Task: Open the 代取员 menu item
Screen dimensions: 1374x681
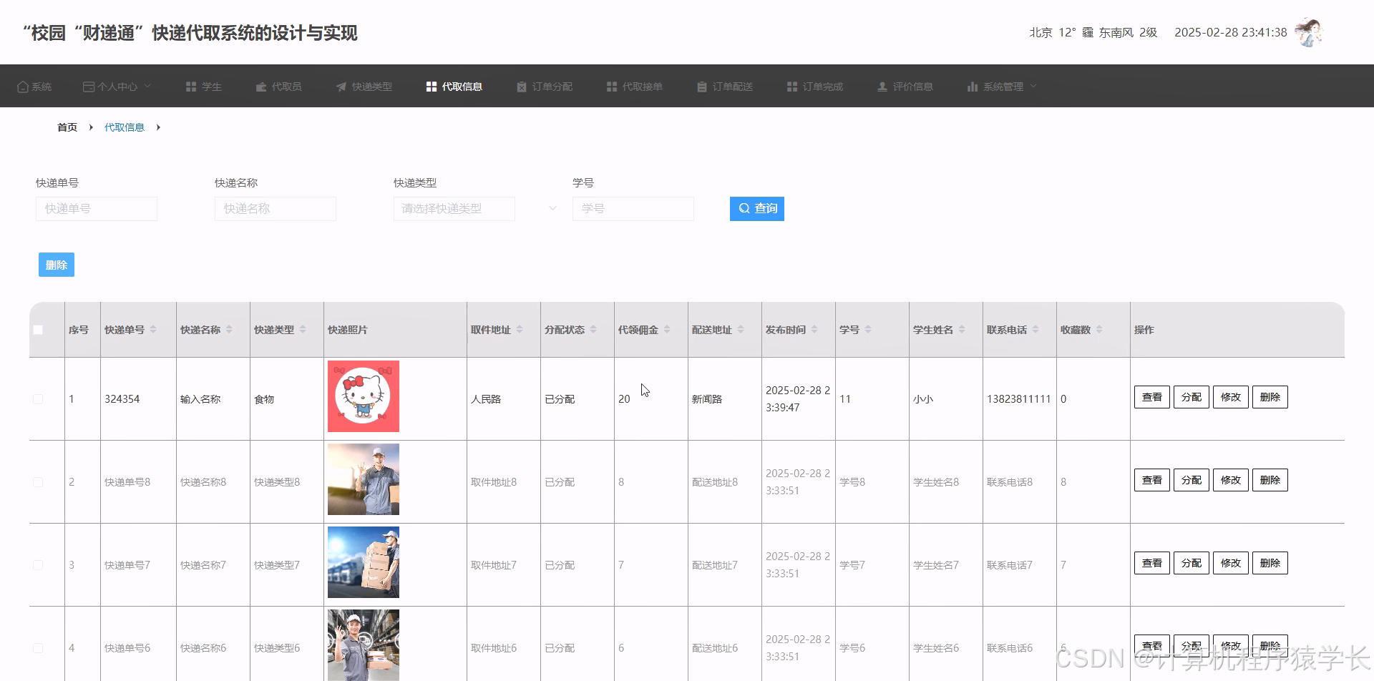Action: click(278, 87)
